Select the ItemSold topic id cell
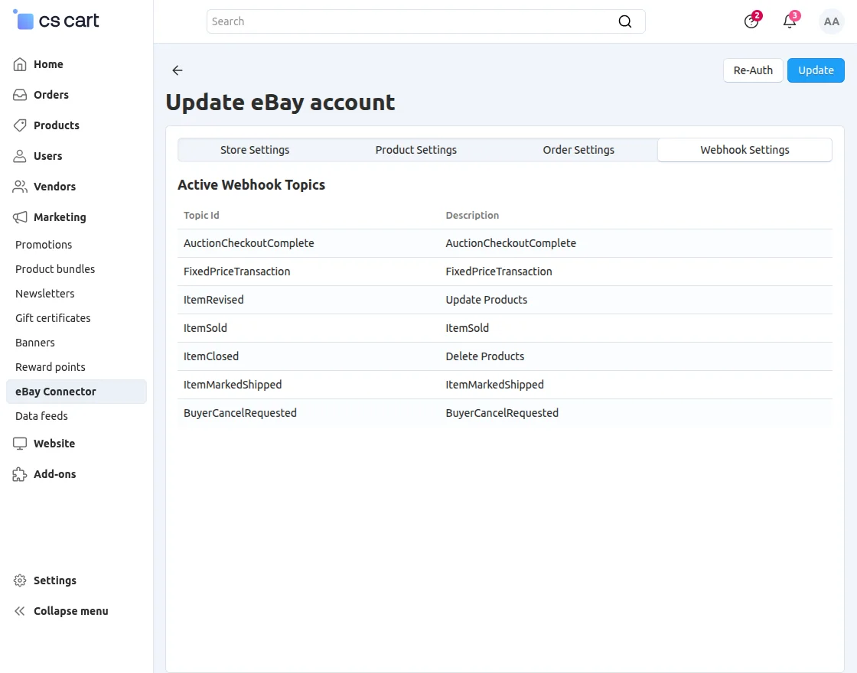 pos(205,328)
